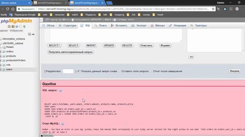Open the Вставить tab
This screenshot has width=245, height=137.
[x=119, y=25]
